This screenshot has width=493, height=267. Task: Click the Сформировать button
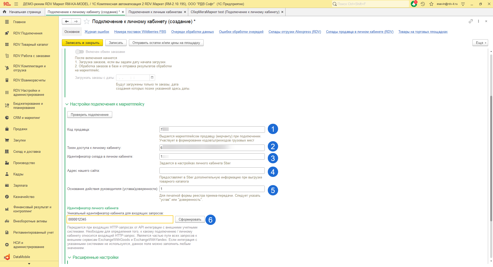(x=190, y=220)
